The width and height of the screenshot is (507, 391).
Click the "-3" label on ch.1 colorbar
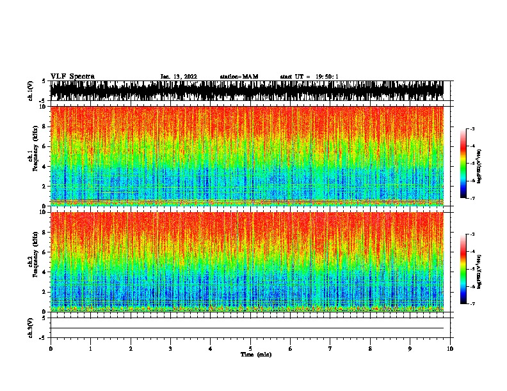(x=472, y=128)
